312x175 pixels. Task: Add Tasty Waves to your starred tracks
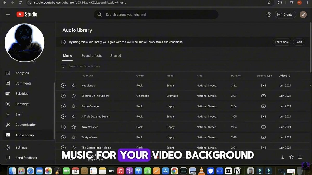73,137
